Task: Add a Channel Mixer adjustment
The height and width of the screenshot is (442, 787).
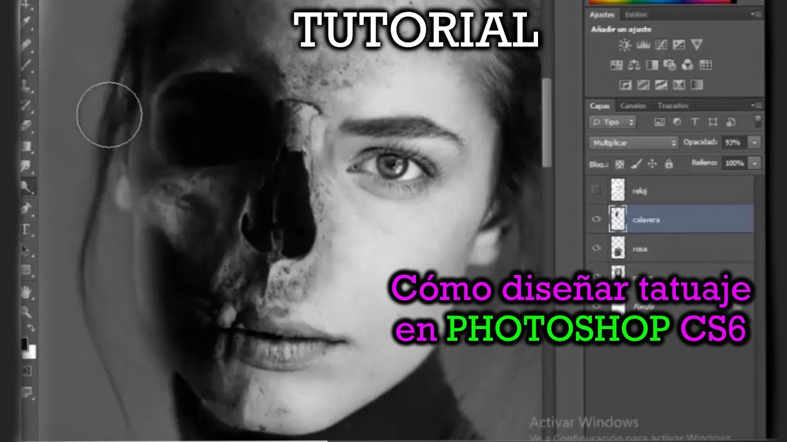Action: coord(688,64)
